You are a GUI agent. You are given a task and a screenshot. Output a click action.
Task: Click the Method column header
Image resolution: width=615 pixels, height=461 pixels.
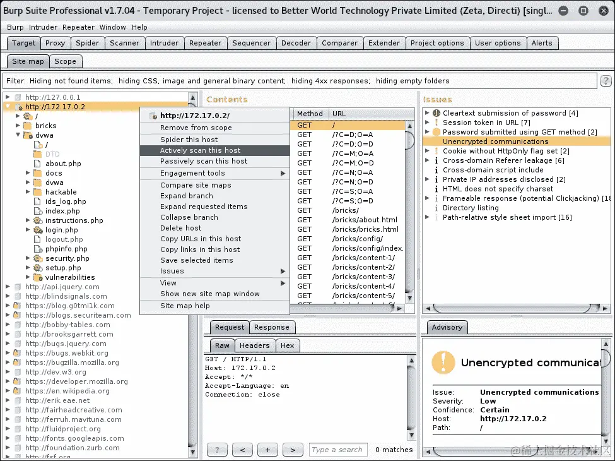[x=310, y=114]
